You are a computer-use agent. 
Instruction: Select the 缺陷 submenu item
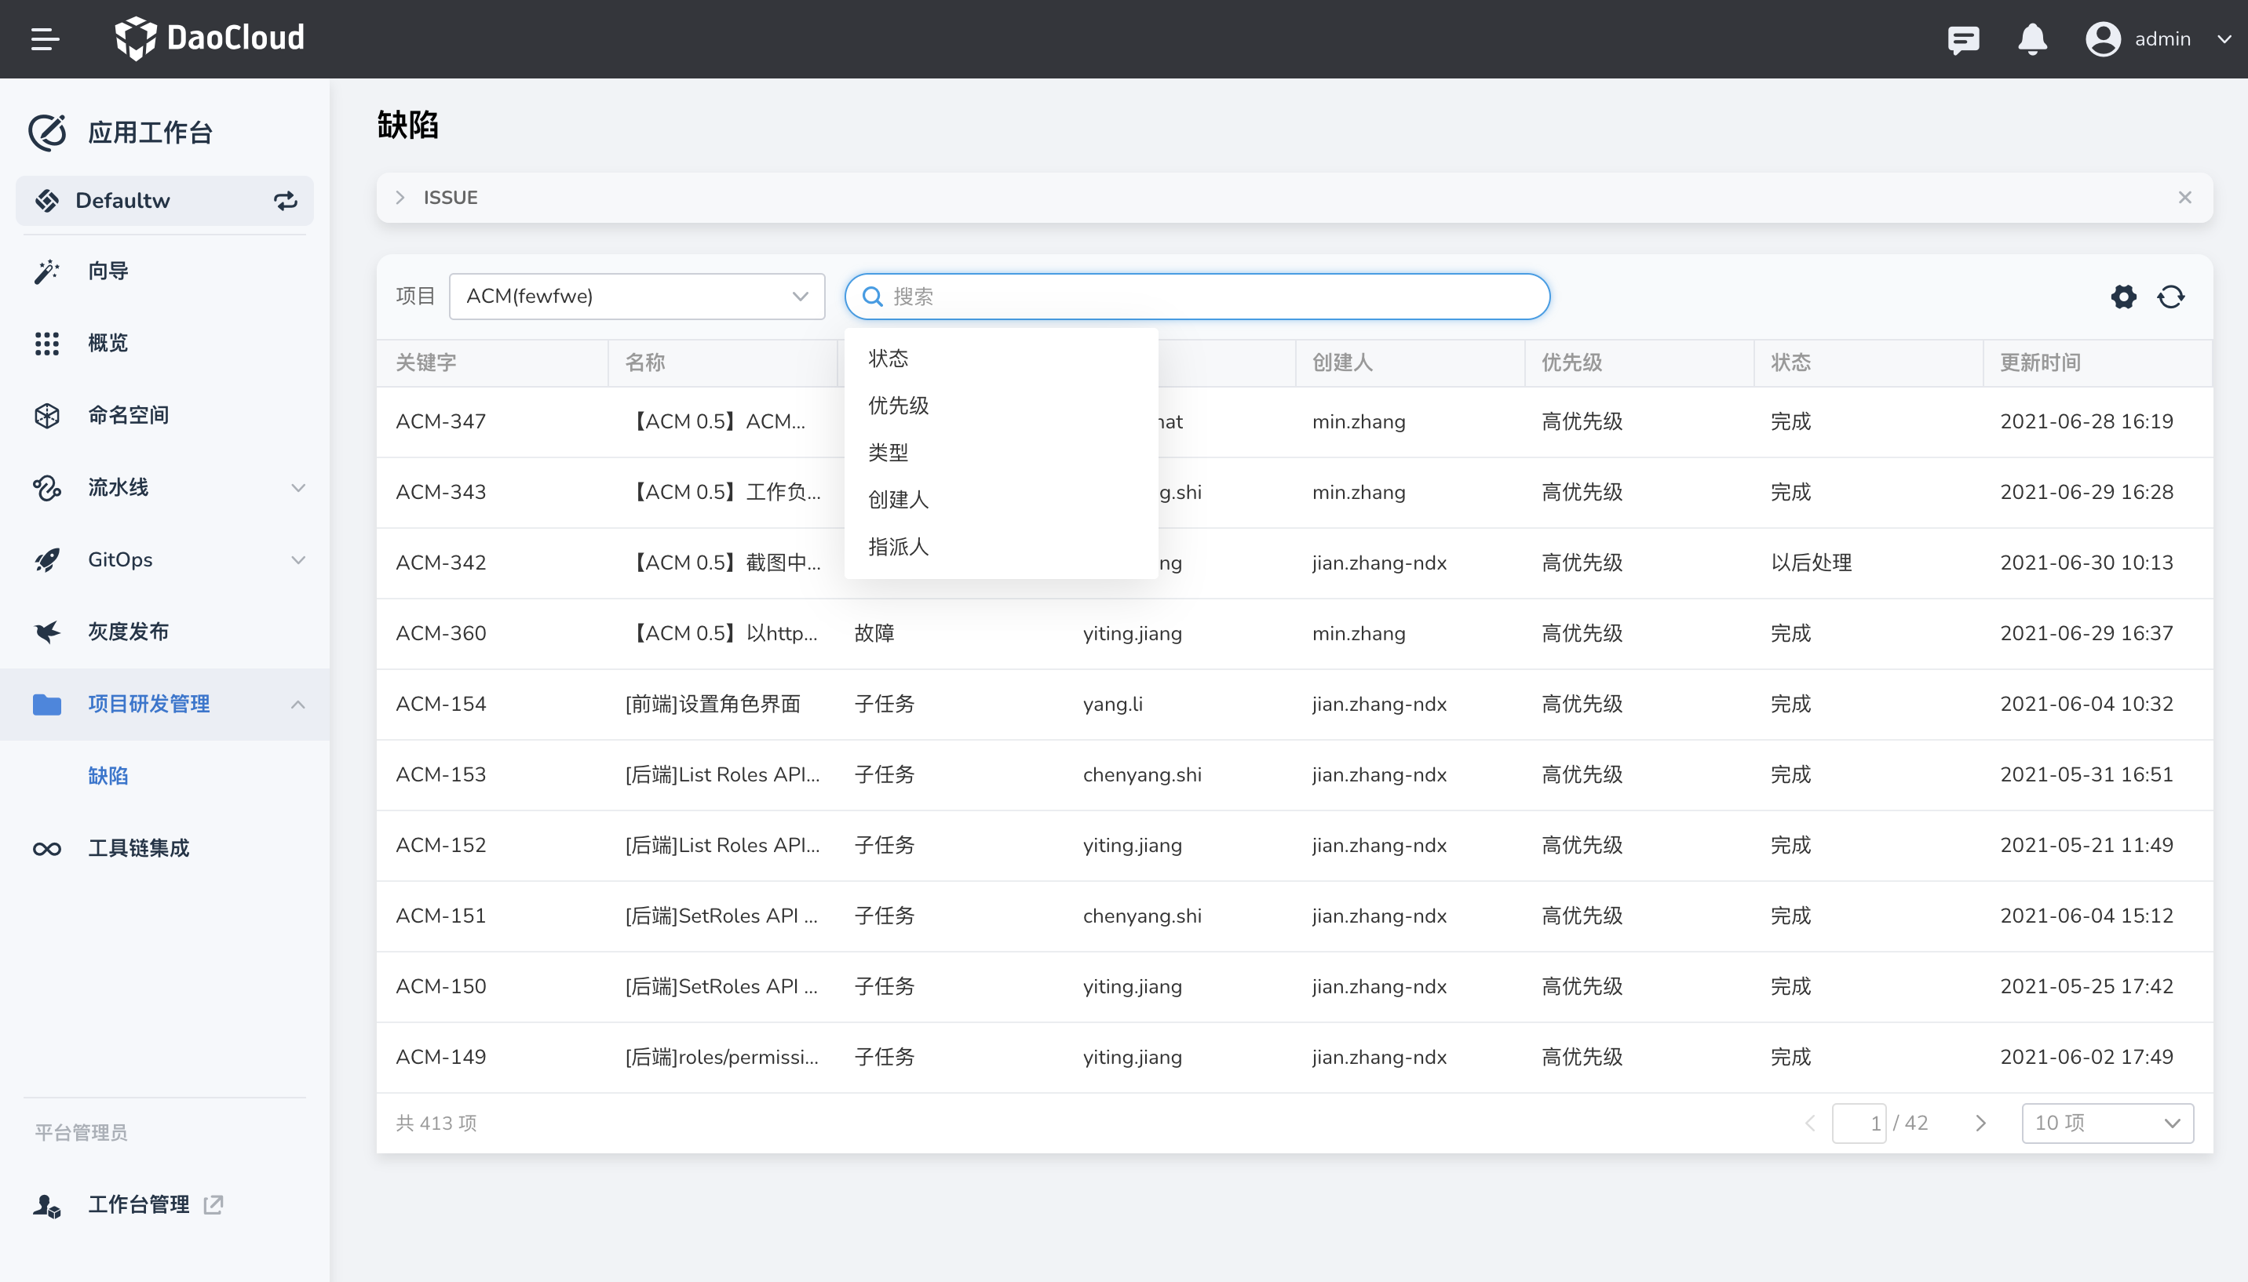point(108,776)
